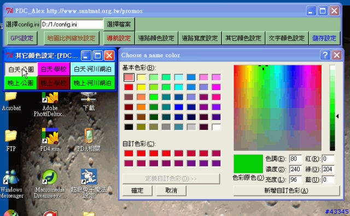Select the light cyan basic color swatch in first row
Viewport: 350px width, 216px height.
[x=179, y=77]
